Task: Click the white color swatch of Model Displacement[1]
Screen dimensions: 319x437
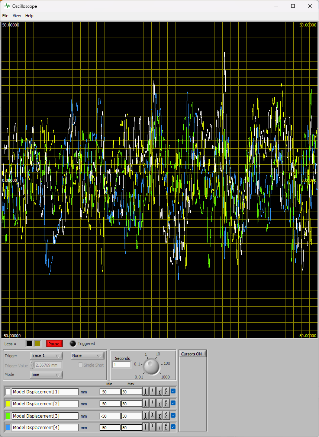Action: [x=8, y=392]
